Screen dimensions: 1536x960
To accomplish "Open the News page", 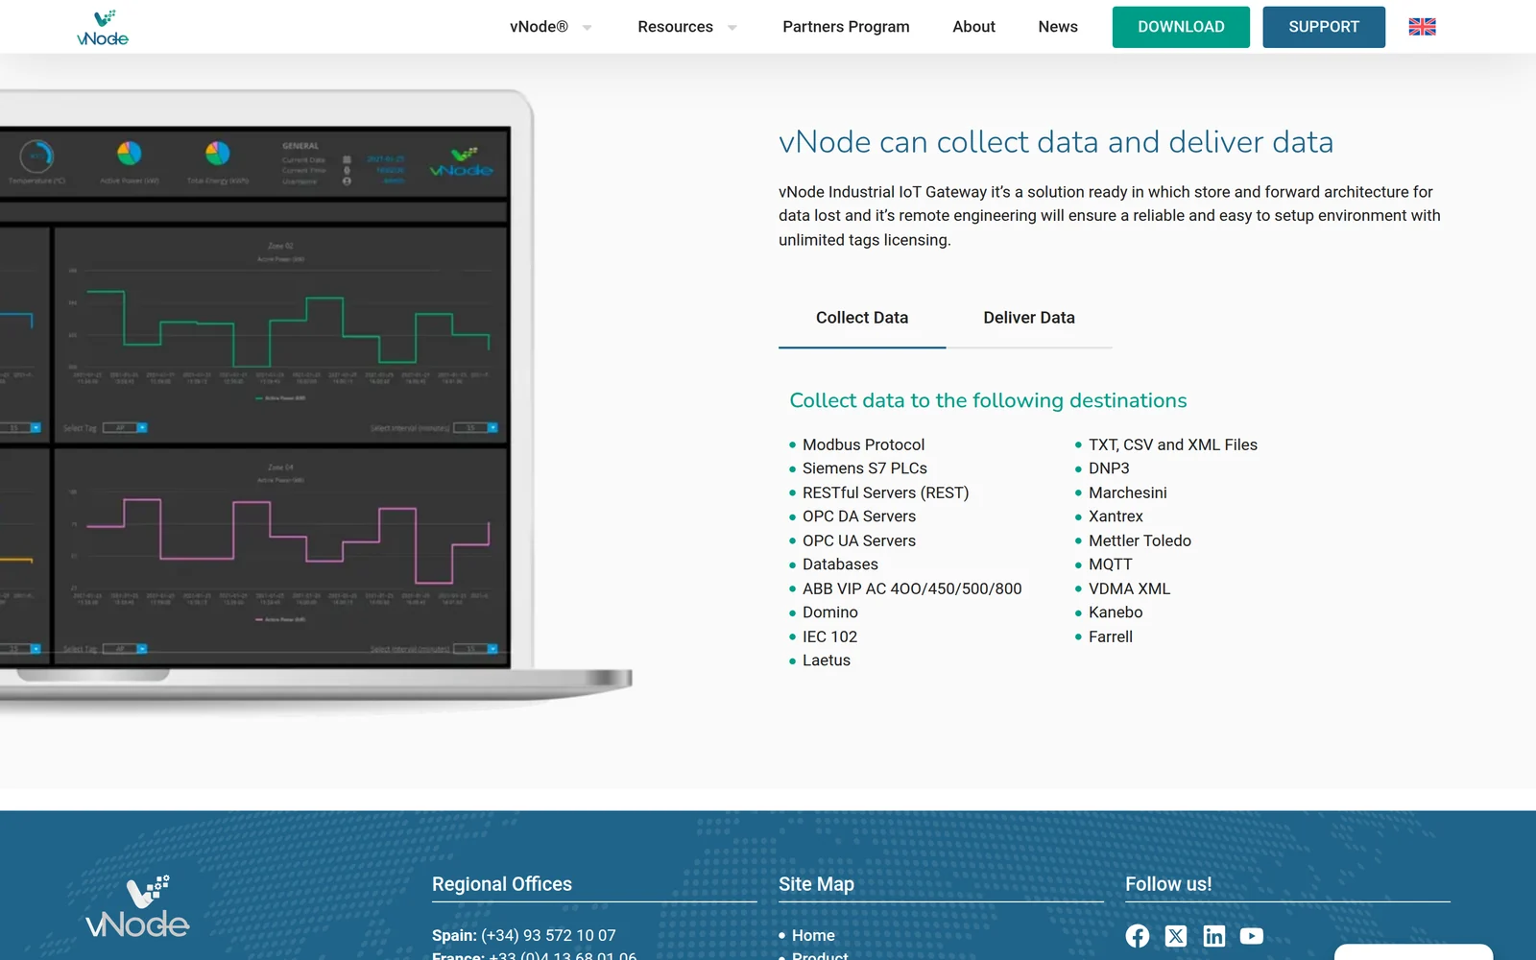I will click(x=1058, y=27).
